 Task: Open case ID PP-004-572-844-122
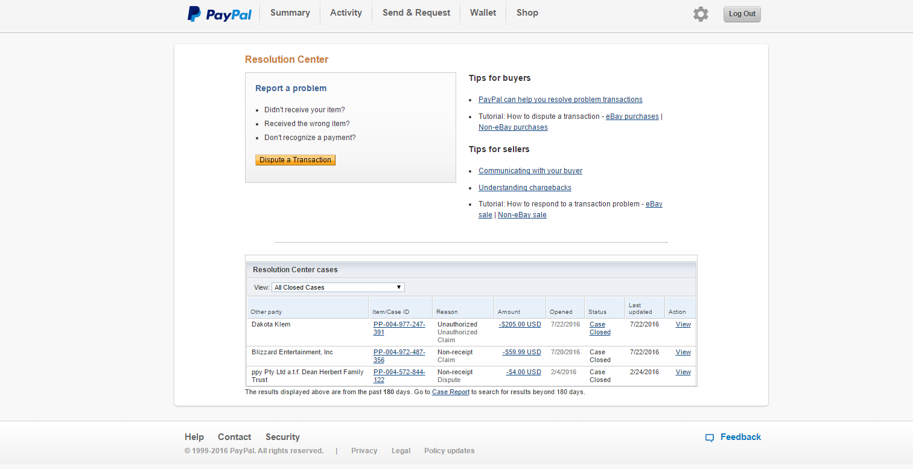click(399, 376)
